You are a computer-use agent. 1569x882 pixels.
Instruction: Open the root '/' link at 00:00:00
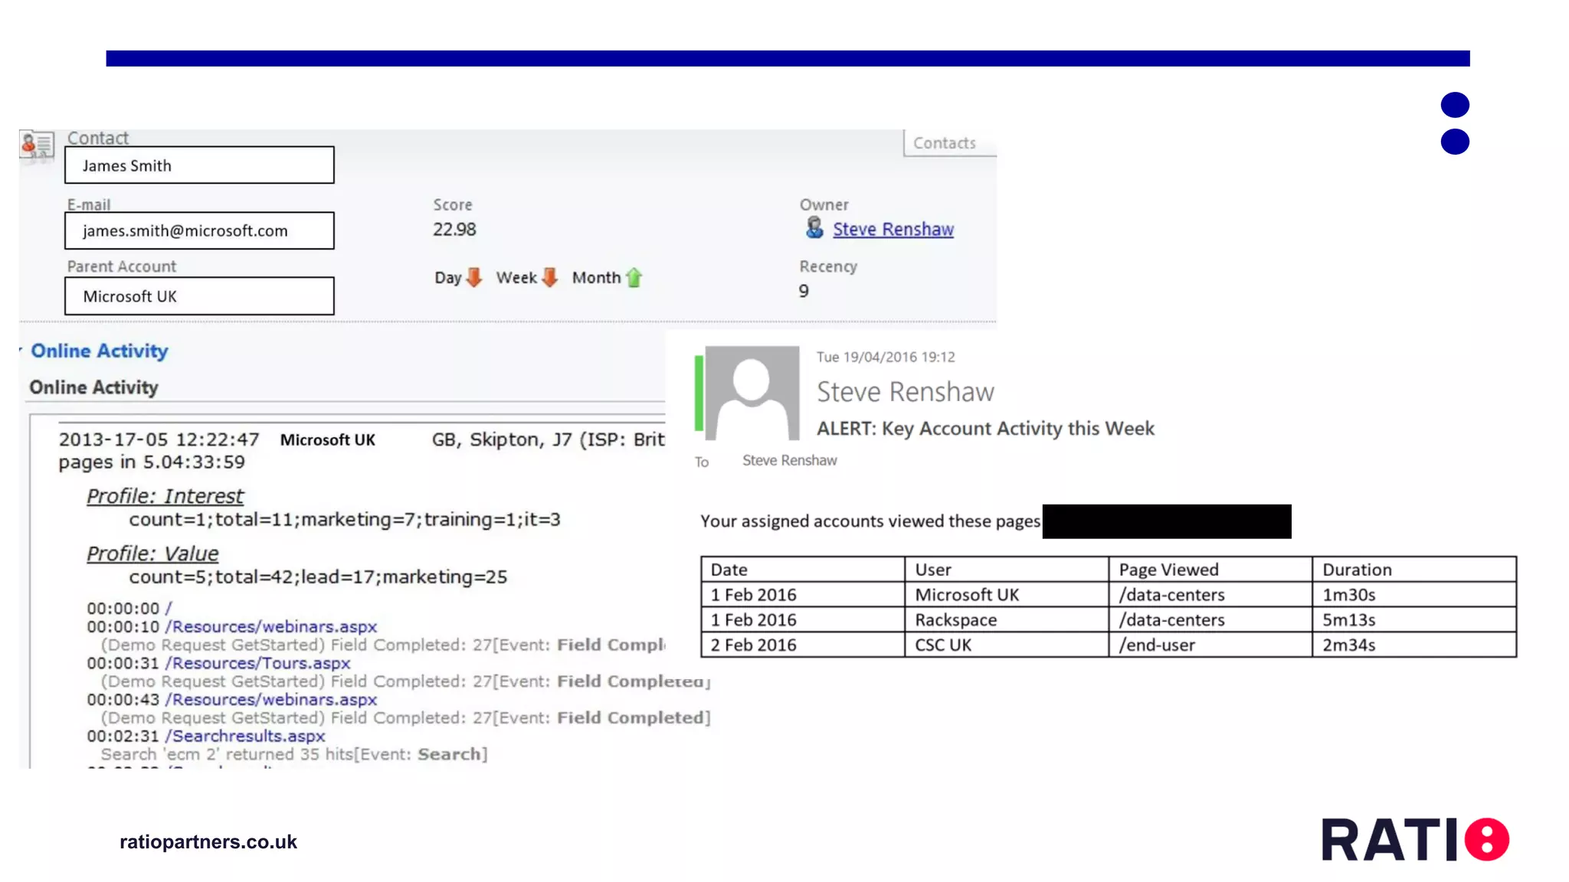click(x=169, y=609)
